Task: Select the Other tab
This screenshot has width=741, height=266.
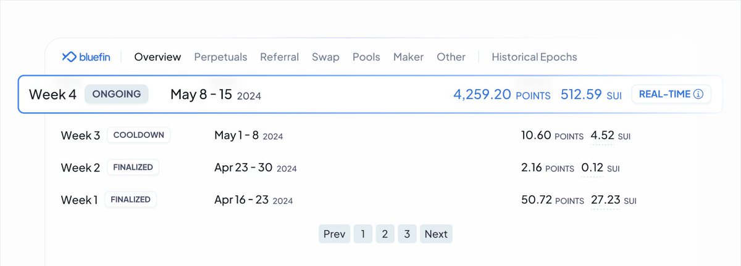Action: click(x=451, y=57)
